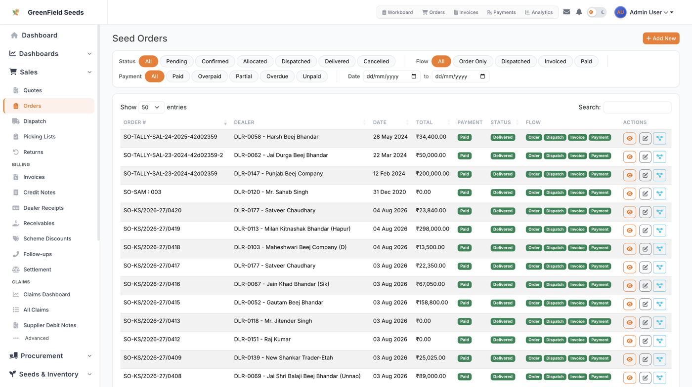Open Orders from top navigation
Image resolution: width=692 pixels, height=387 pixels.
(x=433, y=12)
